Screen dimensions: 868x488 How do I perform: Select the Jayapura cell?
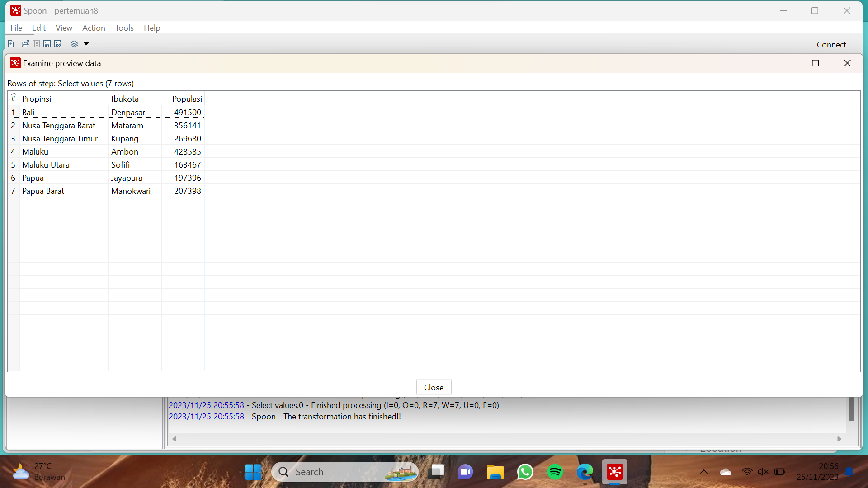127,178
